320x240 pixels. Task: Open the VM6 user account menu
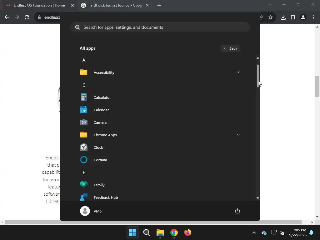[91, 211]
